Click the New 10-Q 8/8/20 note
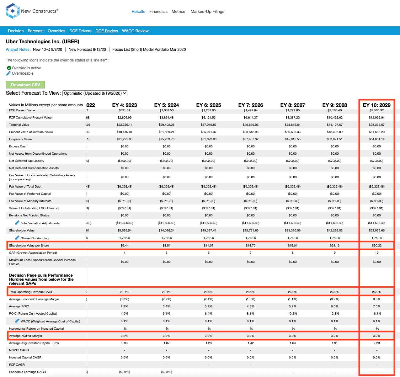 pyautogui.click(x=47, y=50)
